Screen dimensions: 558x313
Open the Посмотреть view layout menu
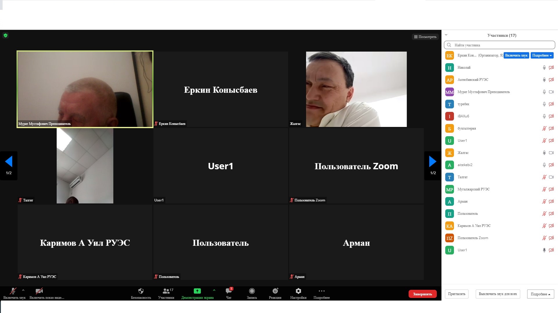(425, 37)
